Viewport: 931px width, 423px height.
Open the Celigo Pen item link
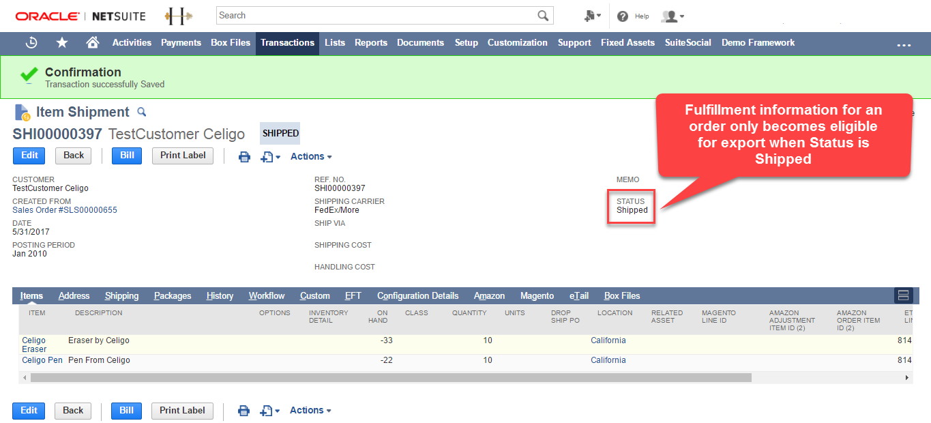point(42,360)
